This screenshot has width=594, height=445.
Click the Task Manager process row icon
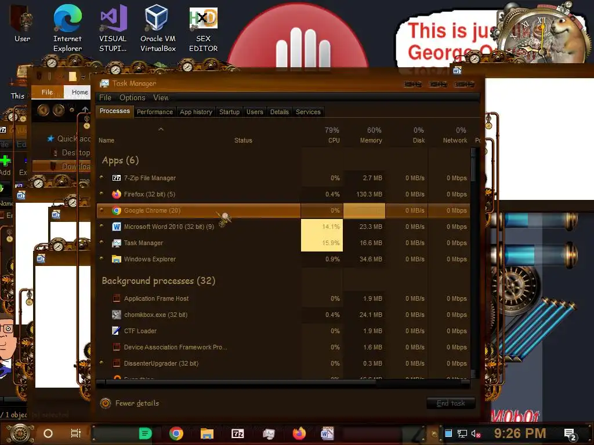[117, 243]
